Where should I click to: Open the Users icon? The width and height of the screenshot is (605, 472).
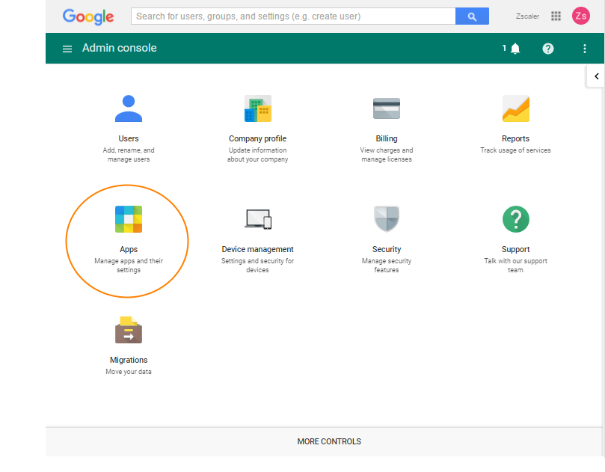(129, 109)
